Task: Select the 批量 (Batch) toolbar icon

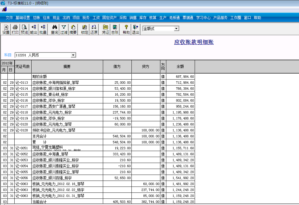Action: pyautogui.click(x=42, y=29)
